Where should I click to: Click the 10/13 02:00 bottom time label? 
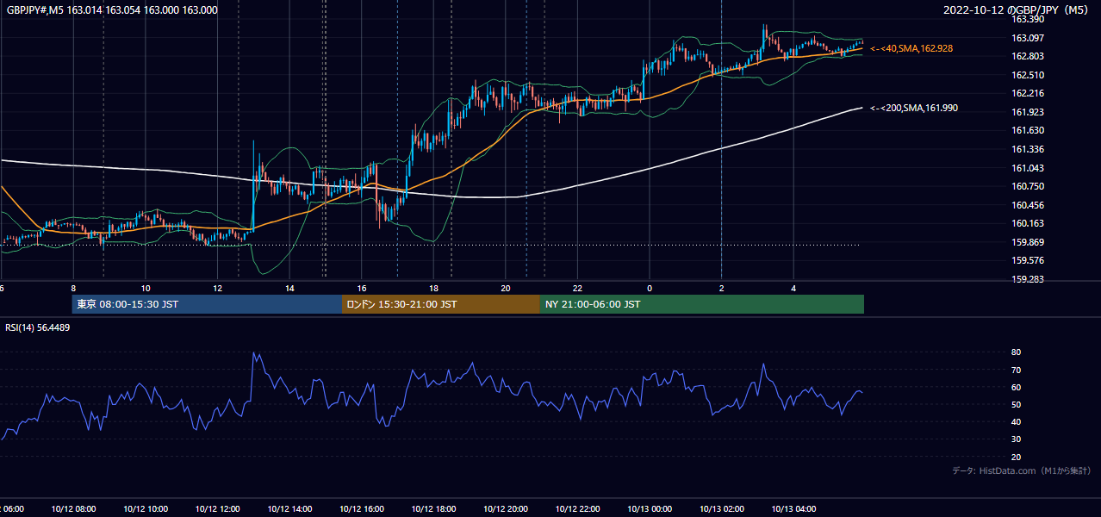click(x=721, y=508)
